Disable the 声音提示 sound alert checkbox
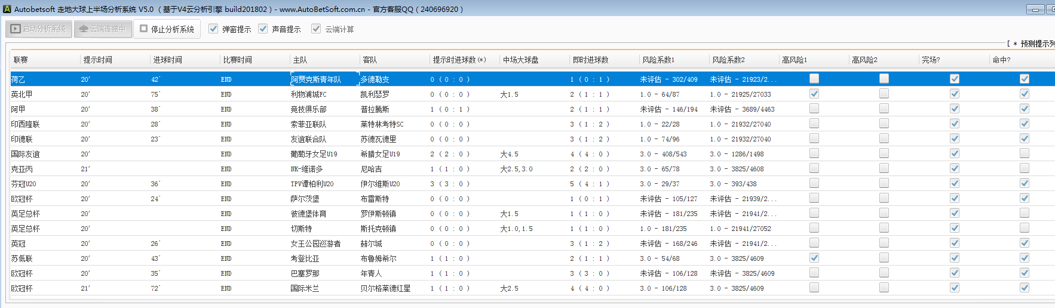Image resolution: width=1055 pixels, height=308 pixels. click(x=263, y=29)
